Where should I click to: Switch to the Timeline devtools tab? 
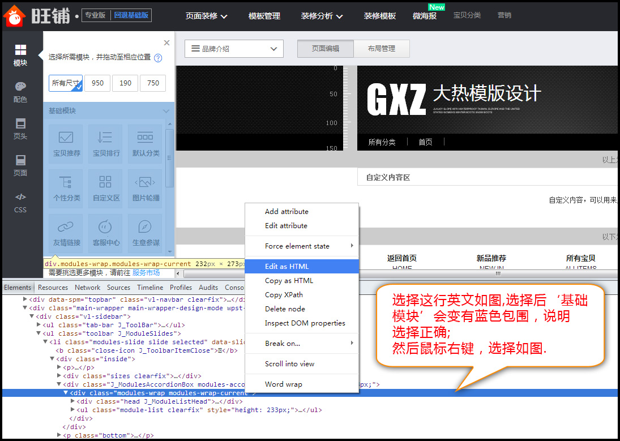[x=150, y=288]
